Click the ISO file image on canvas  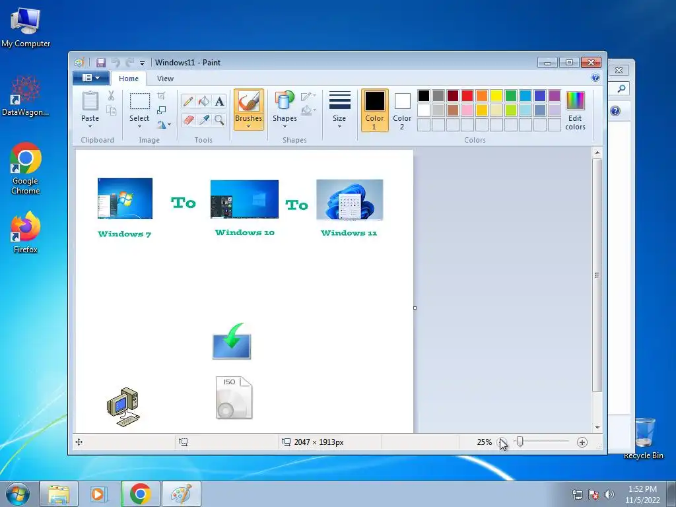[x=234, y=397]
